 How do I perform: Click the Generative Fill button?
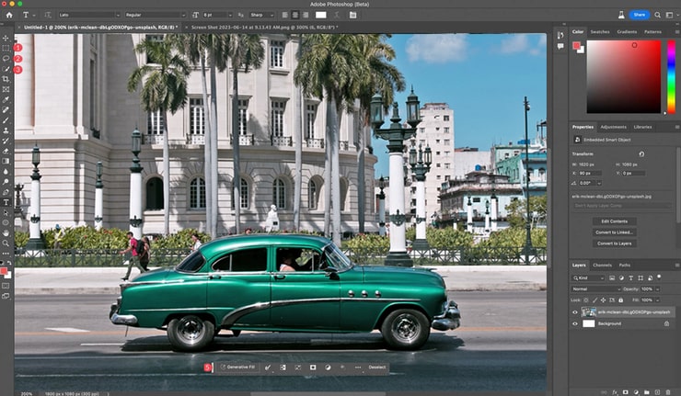click(238, 368)
